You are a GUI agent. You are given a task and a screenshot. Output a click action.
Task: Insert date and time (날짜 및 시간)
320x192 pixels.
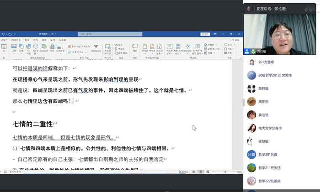click(x=212, y=49)
